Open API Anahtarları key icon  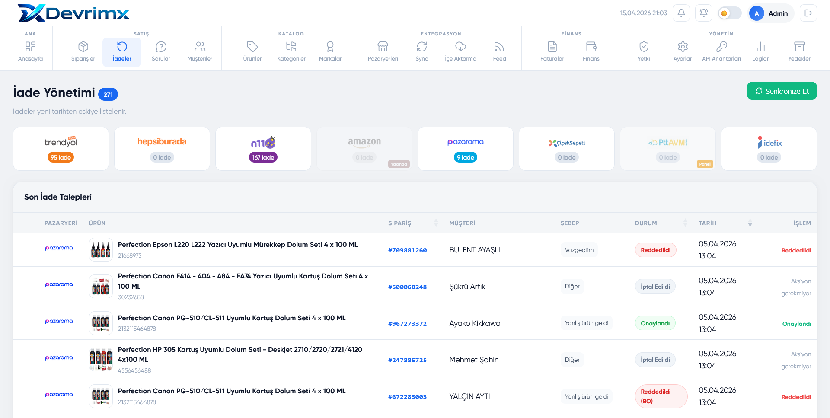(x=721, y=46)
